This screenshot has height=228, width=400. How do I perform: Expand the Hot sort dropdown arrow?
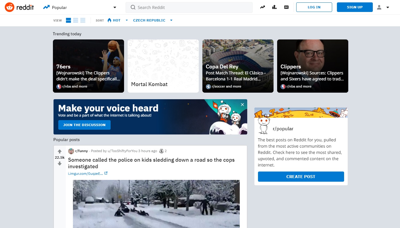(x=127, y=20)
